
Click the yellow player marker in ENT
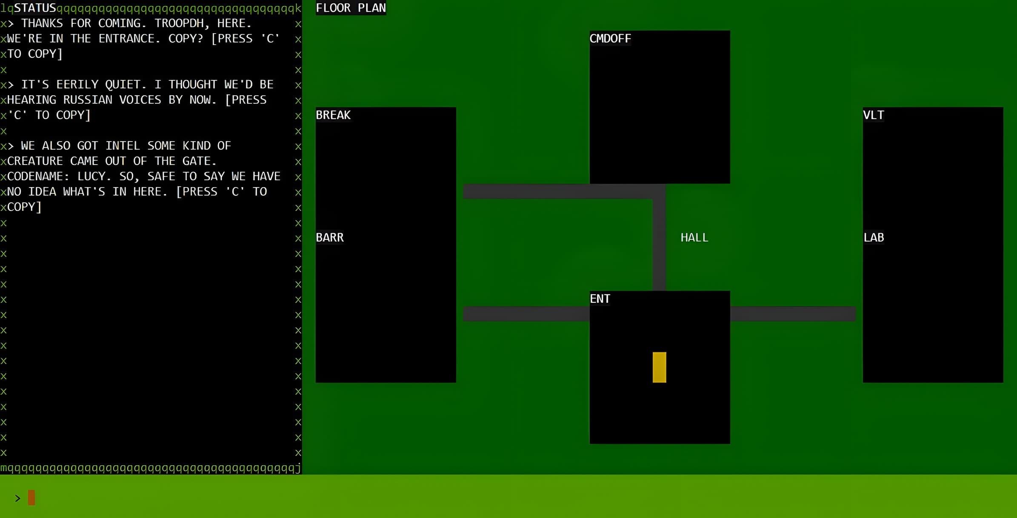tap(660, 367)
